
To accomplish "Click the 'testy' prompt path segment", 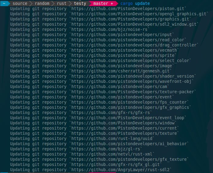I will click(80, 4).
